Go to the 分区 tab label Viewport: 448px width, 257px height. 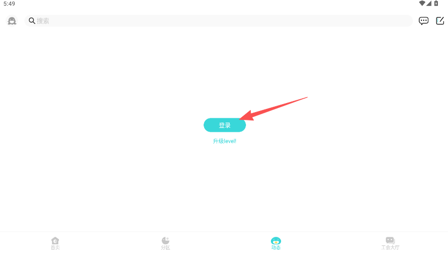click(x=165, y=247)
